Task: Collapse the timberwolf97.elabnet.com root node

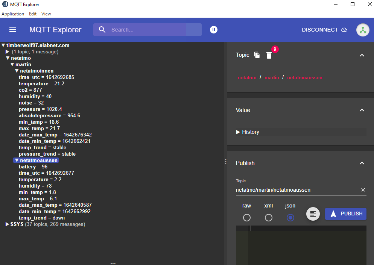Action: tap(3, 45)
